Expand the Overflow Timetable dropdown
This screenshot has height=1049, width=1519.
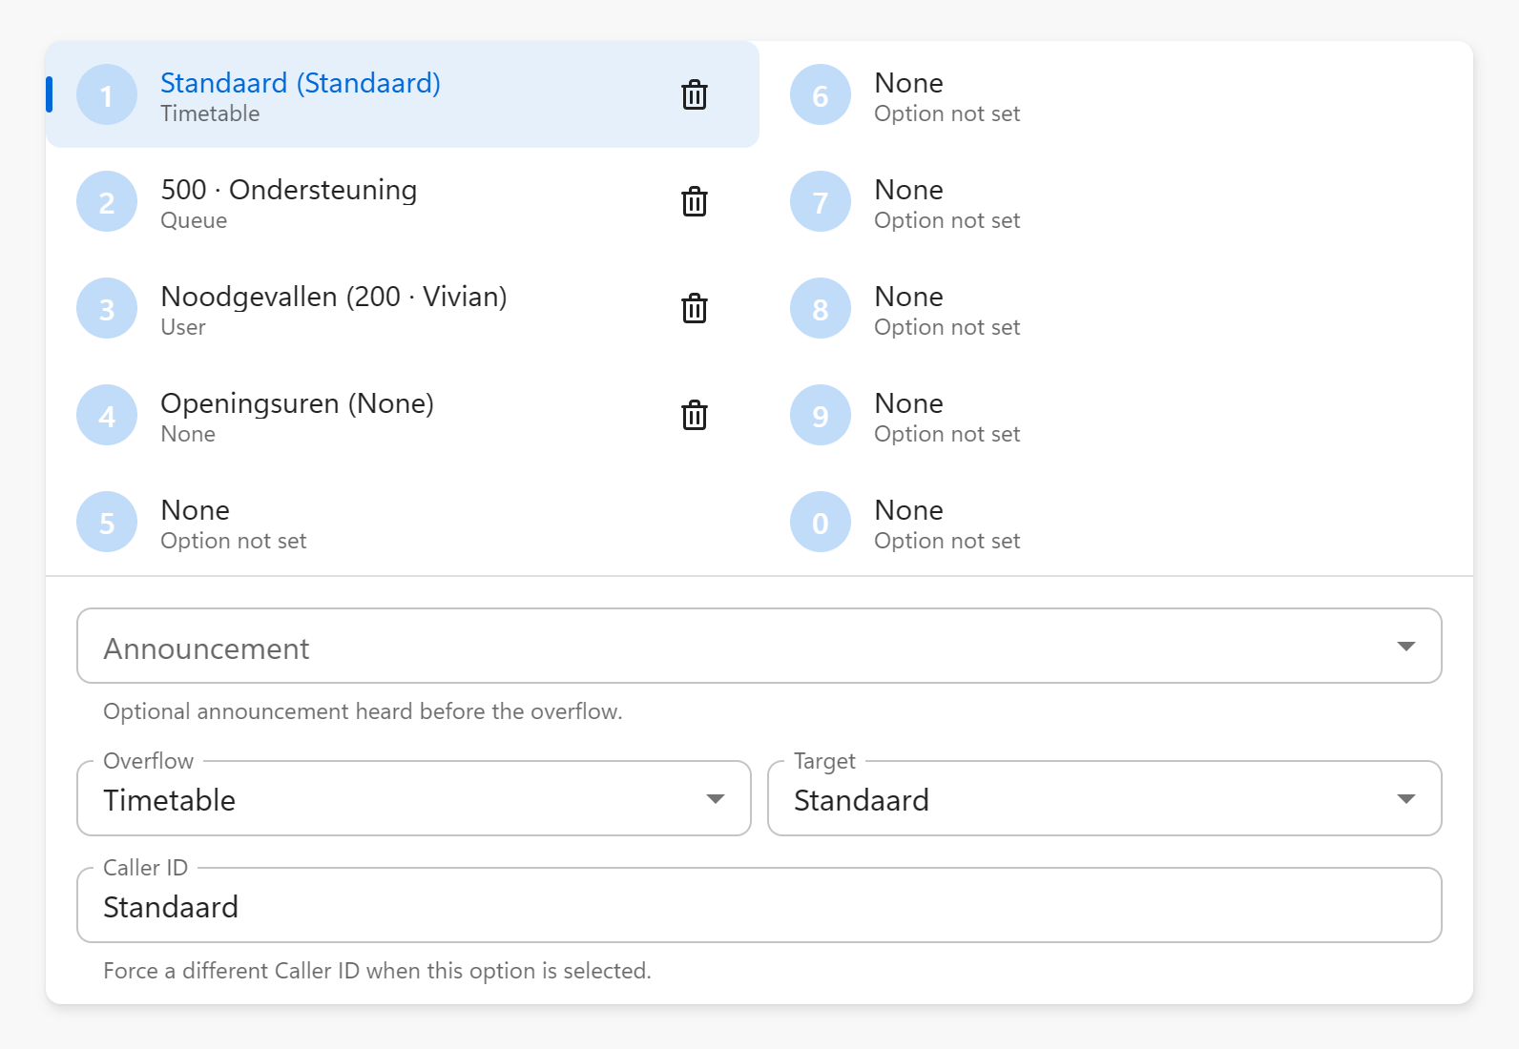[413, 799]
